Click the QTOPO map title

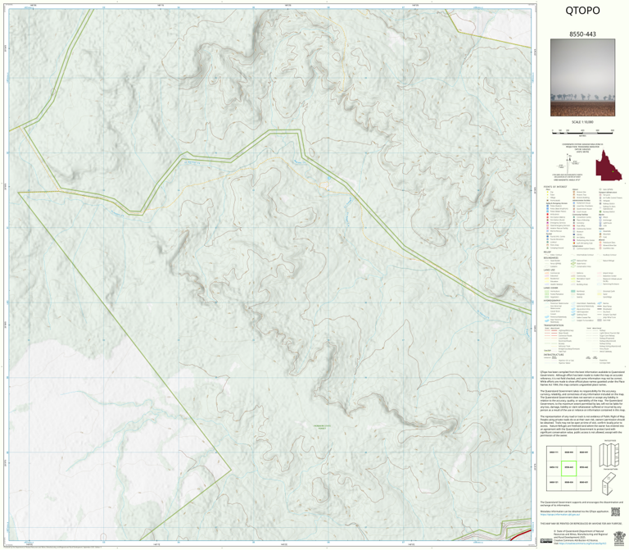coord(582,11)
